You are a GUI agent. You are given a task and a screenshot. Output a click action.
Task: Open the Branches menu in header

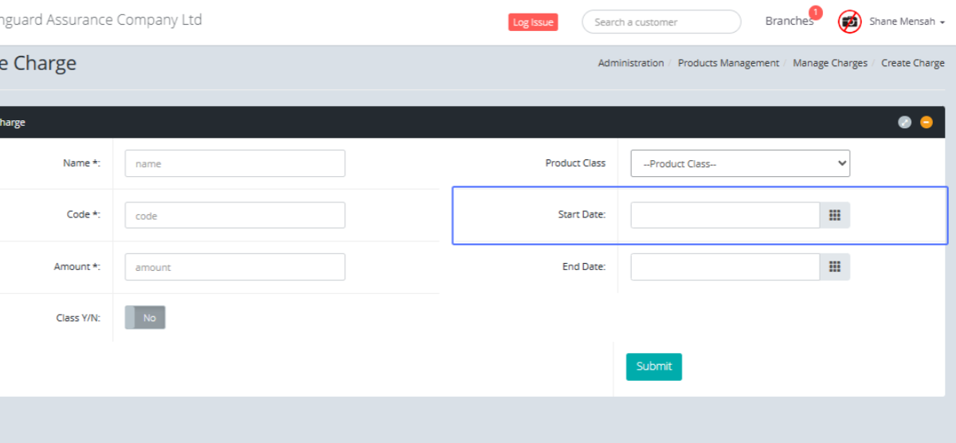click(788, 22)
